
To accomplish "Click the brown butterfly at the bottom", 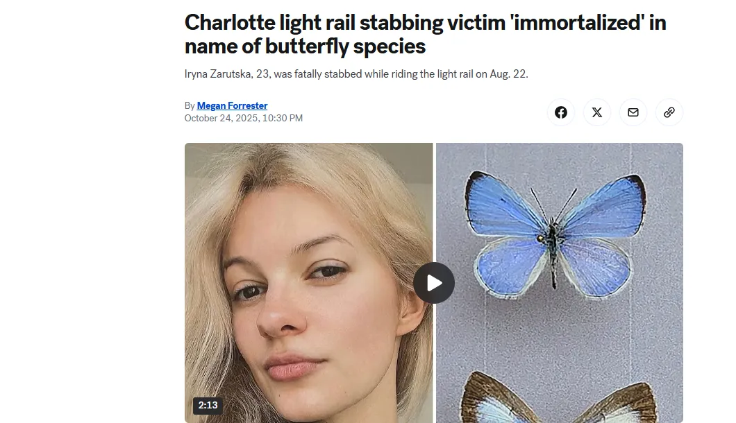I will pyautogui.click(x=558, y=397).
